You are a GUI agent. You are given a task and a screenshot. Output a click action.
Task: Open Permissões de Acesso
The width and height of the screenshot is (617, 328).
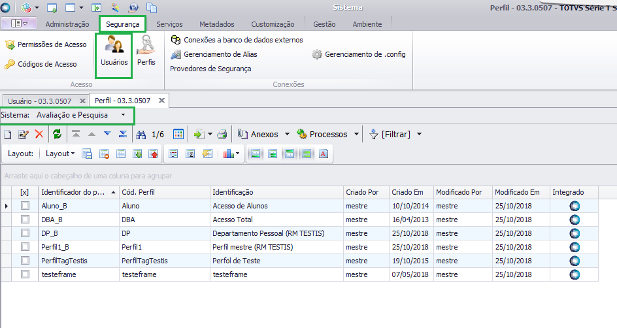[x=46, y=44]
